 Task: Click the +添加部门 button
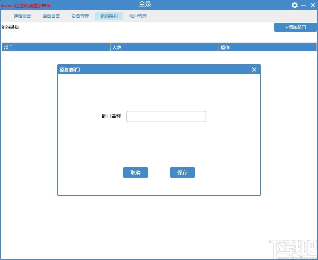point(295,27)
